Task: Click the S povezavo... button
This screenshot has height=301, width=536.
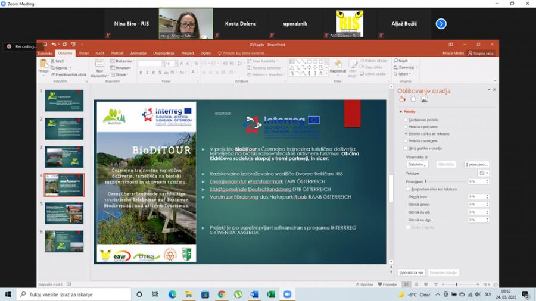Action: pos(476,165)
